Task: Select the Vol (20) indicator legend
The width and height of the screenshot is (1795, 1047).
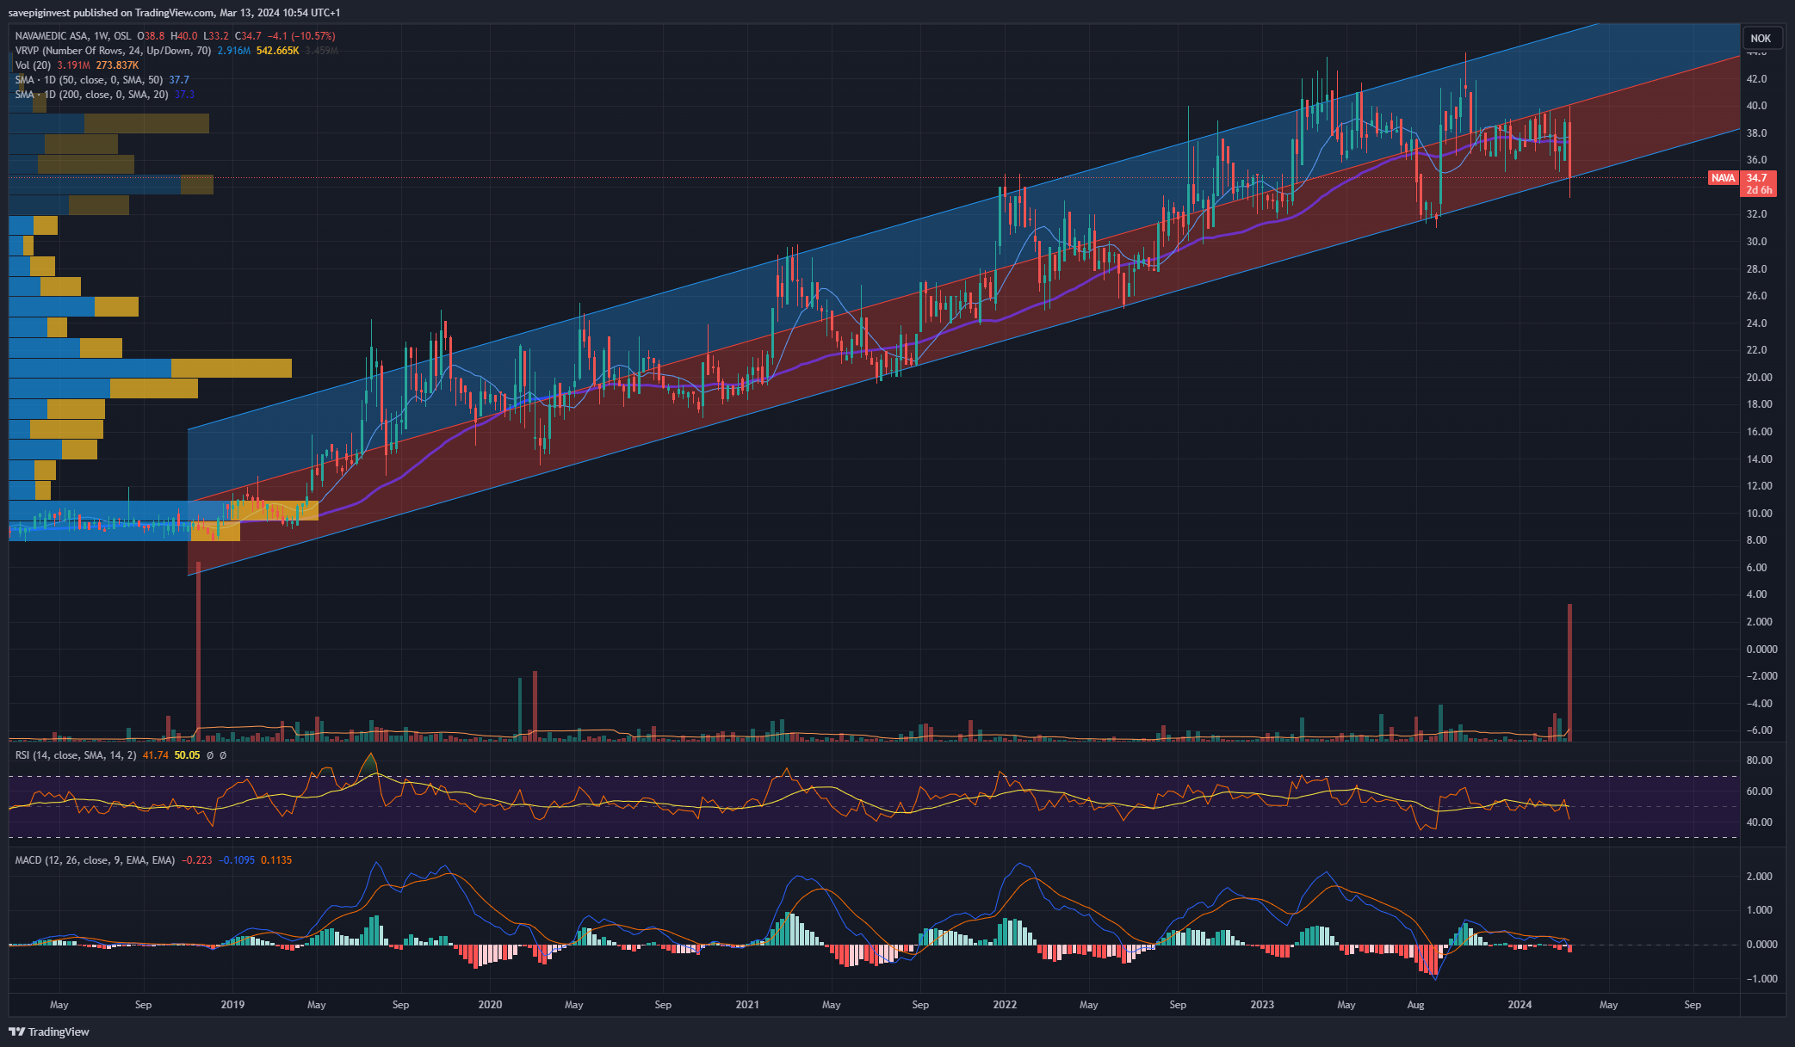Action: [34, 65]
